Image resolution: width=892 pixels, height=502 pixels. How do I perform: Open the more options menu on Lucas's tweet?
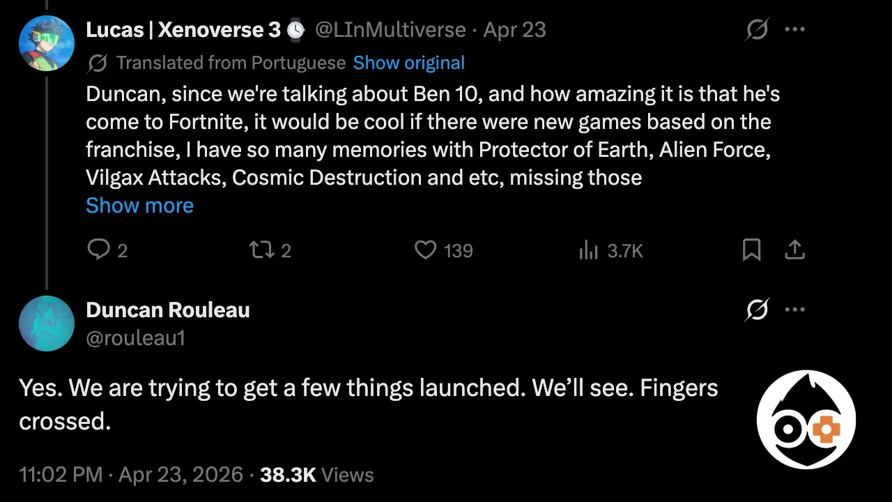[x=795, y=30]
